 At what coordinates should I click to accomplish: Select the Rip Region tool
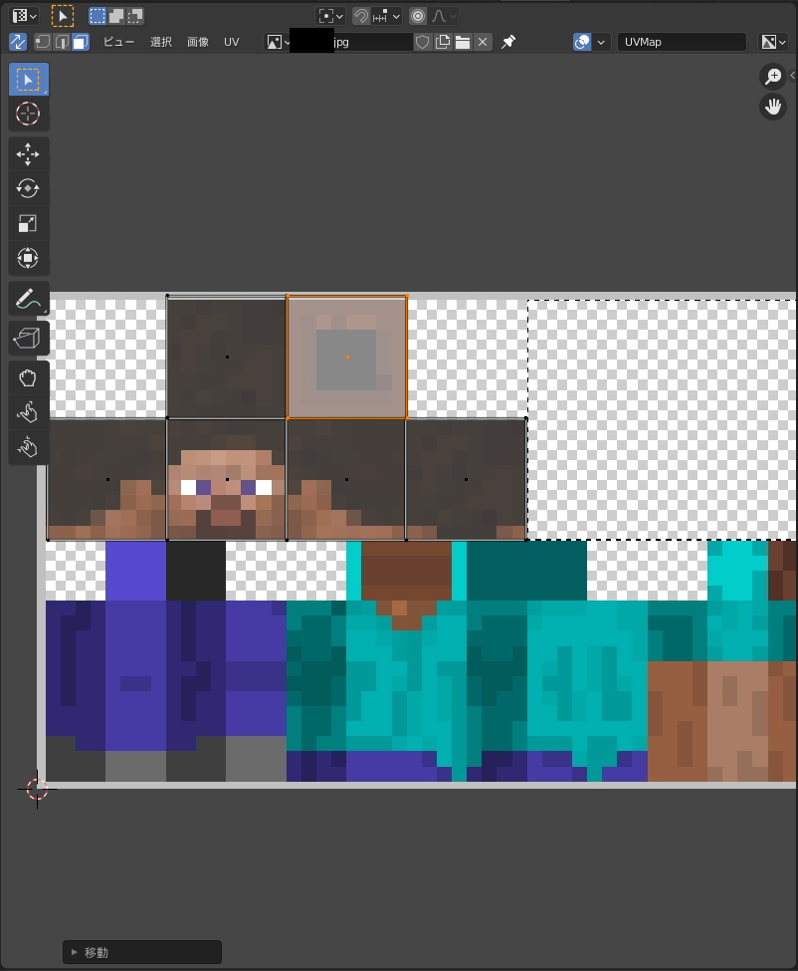pos(29,338)
